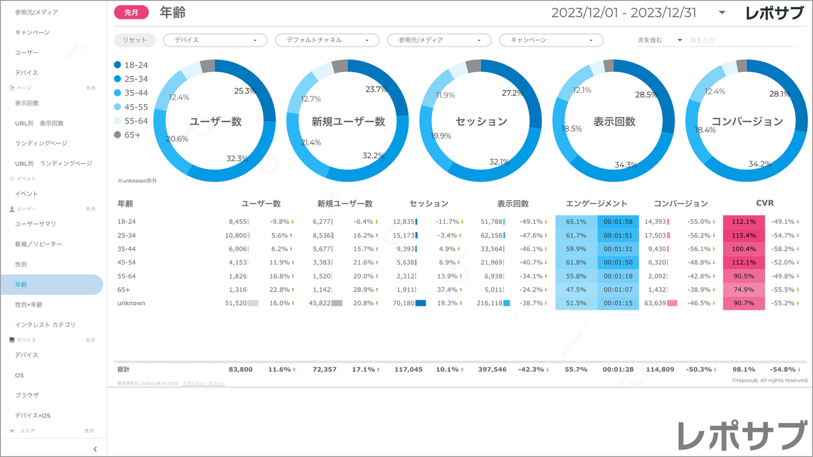The image size is (813, 457).
Task: Collapse the left sidebar with chevron arrow
Action: point(95,449)
